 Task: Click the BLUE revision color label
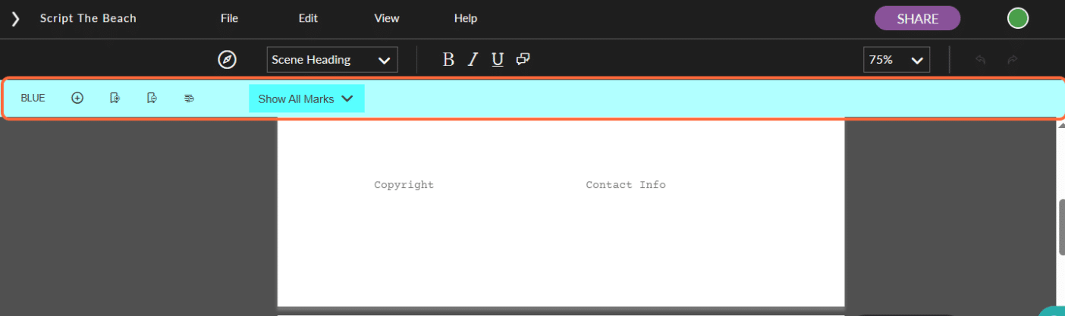tap(33, 98)
